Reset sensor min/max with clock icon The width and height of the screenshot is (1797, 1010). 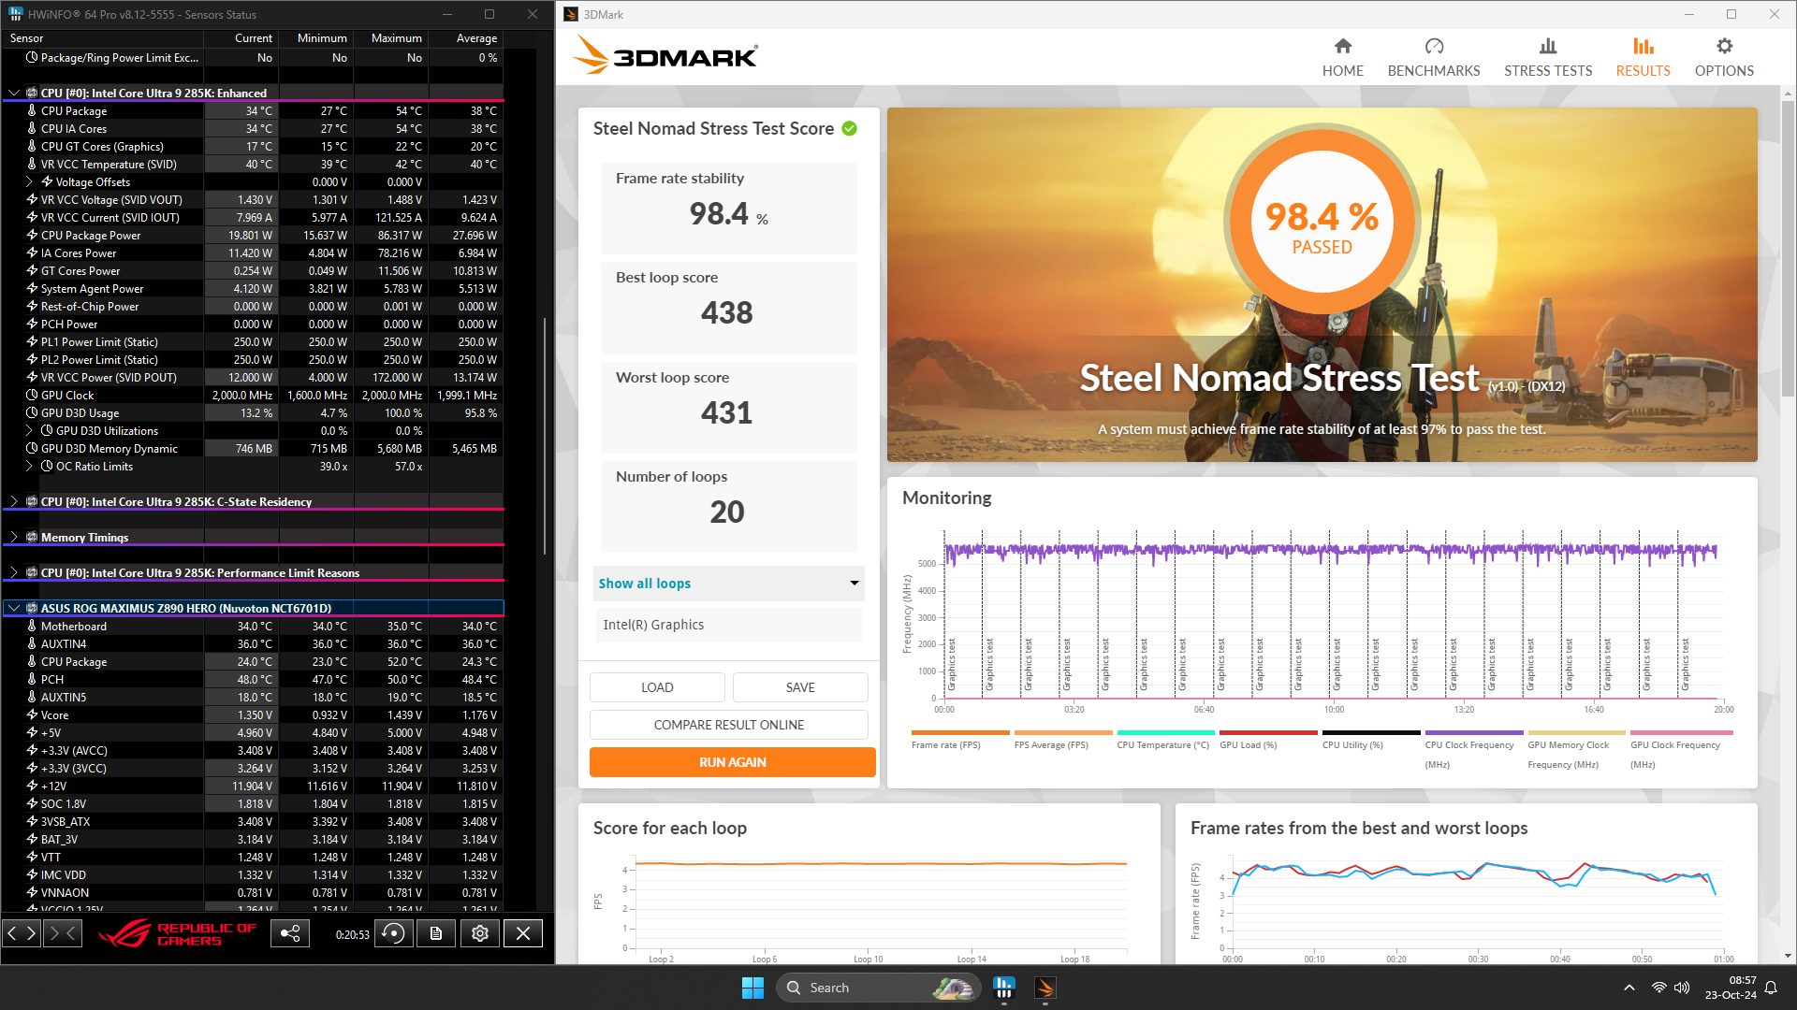point(394,933)
